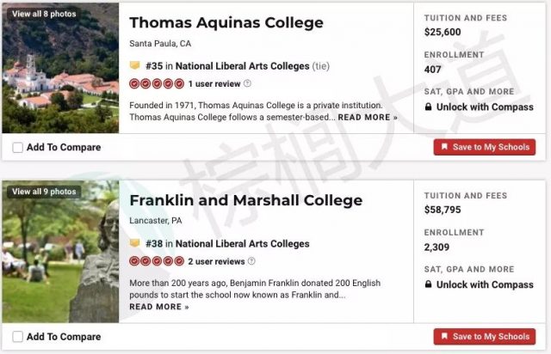The width and height of the screenshot is (551, 354).
Task: Check Add To Compare for Franklin and Marshall
Action: click(x=18, y=337)
